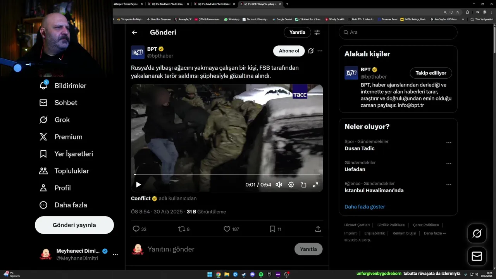Click the Gönderi yayınla button
Screen dimensions: 496x279
tap(74, 225)
